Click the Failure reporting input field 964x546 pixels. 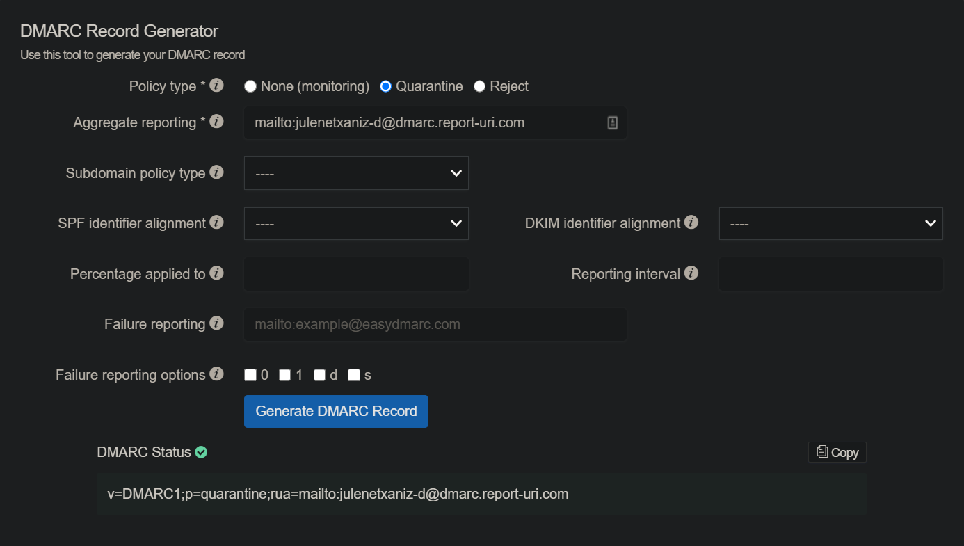coord(435,324)
